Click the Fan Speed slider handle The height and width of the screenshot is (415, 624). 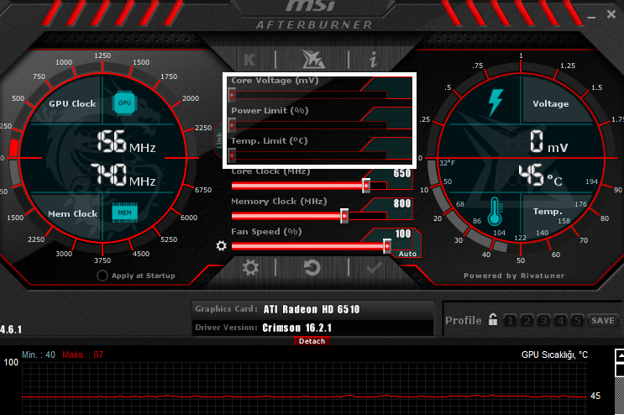(x=387, y=246)
